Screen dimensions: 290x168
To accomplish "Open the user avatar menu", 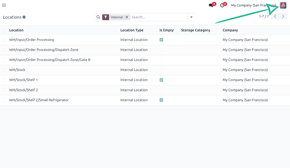I will (283, 5).
